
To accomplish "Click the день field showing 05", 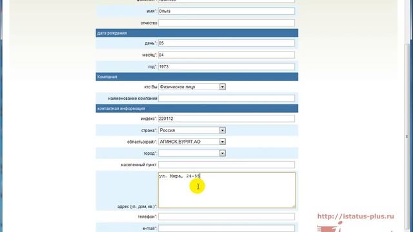I will 227,43.
